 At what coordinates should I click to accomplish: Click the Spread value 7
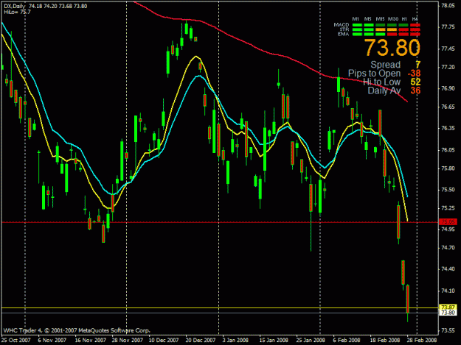417,65
